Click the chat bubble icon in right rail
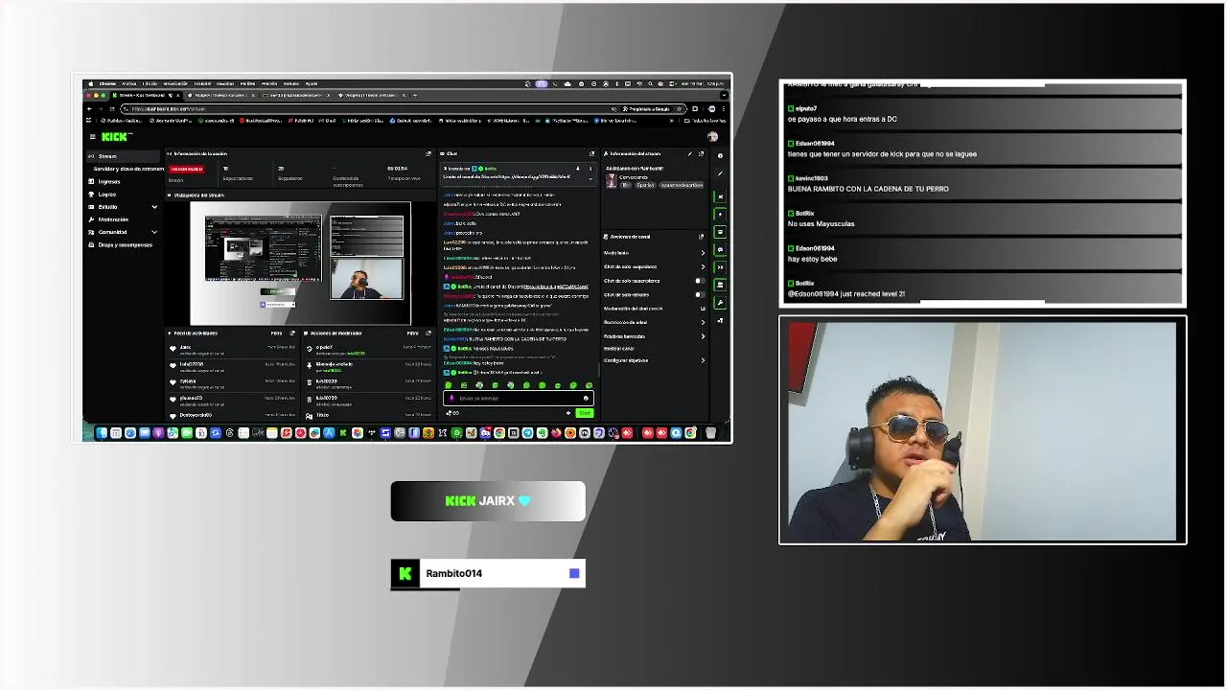1227x690 pixels. 720,250
